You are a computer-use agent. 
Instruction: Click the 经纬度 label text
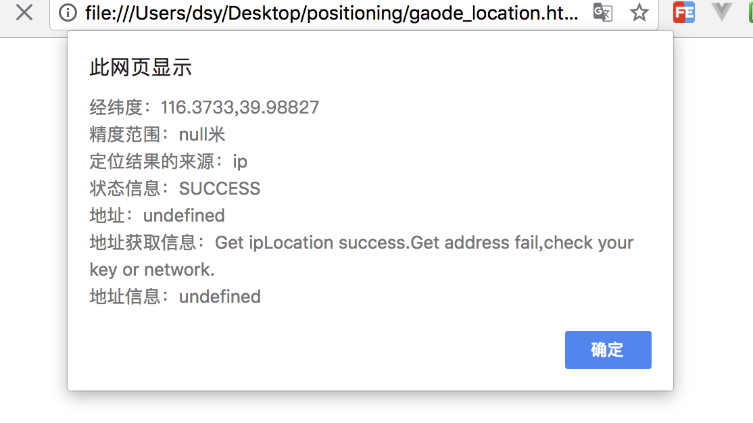click(x=116, y=107)
